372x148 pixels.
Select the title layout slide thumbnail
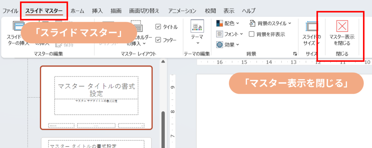pos(96,98)
